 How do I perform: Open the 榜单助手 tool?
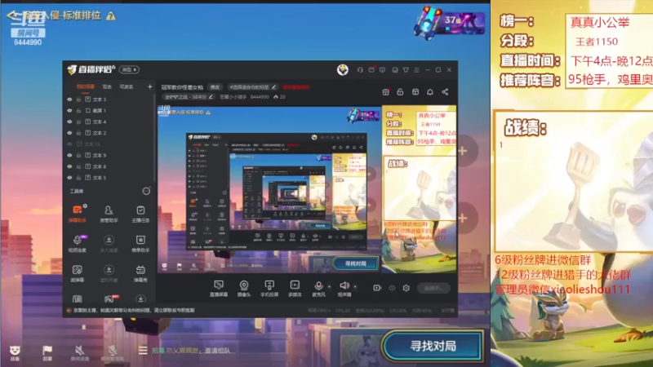140,243
